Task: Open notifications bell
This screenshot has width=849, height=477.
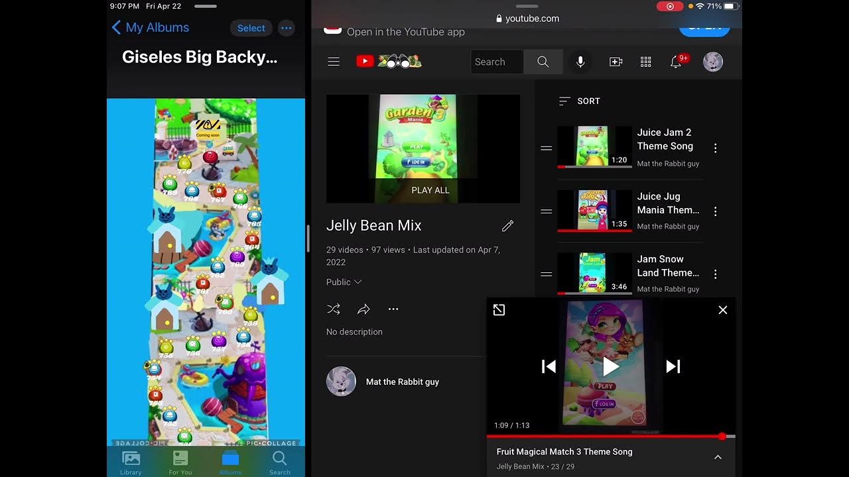Action: click(x=676, y=62)
